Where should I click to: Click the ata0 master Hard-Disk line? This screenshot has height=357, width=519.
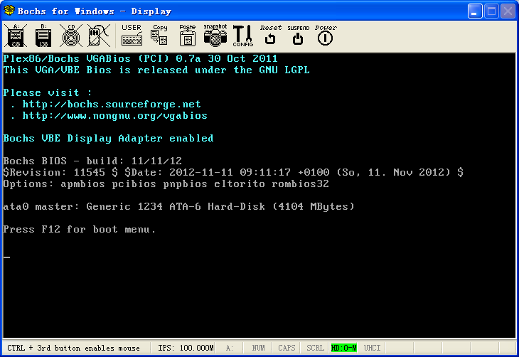coord(178,206)
